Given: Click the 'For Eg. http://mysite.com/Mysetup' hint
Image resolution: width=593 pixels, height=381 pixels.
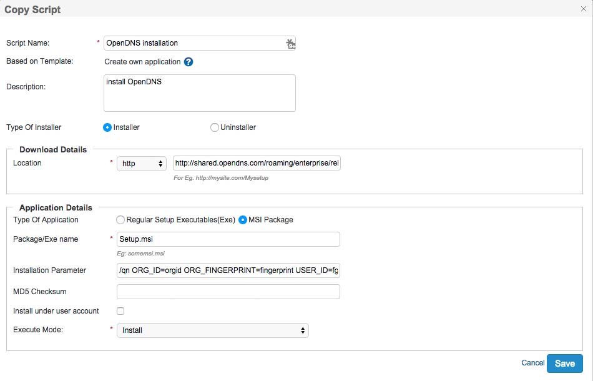Looking at the screenshot, I should coord(221,178).
